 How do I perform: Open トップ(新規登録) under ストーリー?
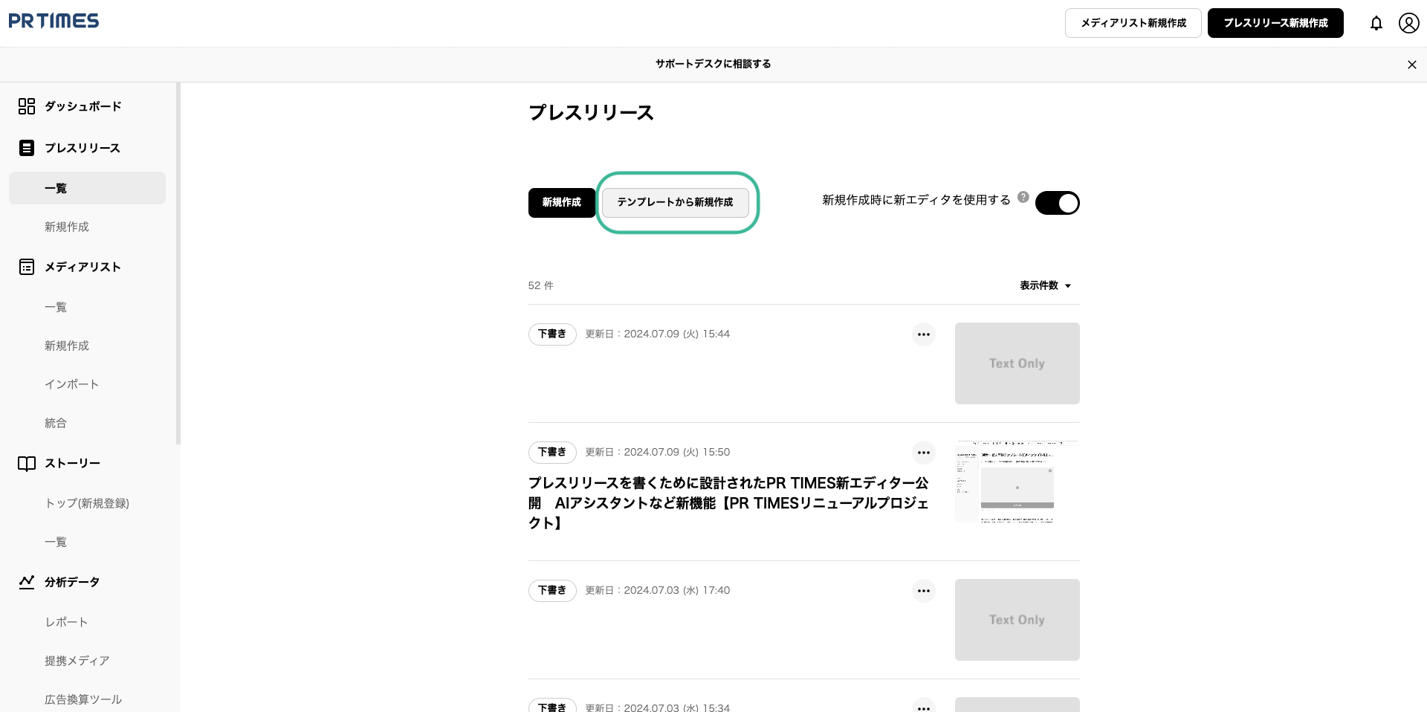pyautogui.click(x=88, y=503)
